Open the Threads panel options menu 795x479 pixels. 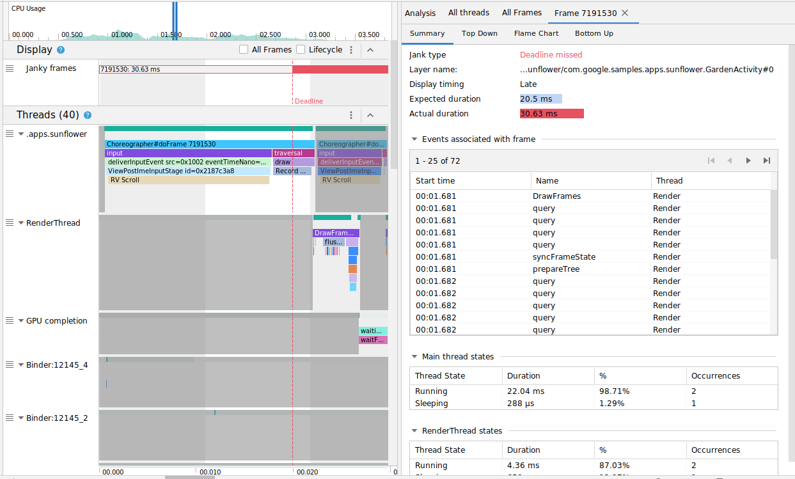(351, 115)
